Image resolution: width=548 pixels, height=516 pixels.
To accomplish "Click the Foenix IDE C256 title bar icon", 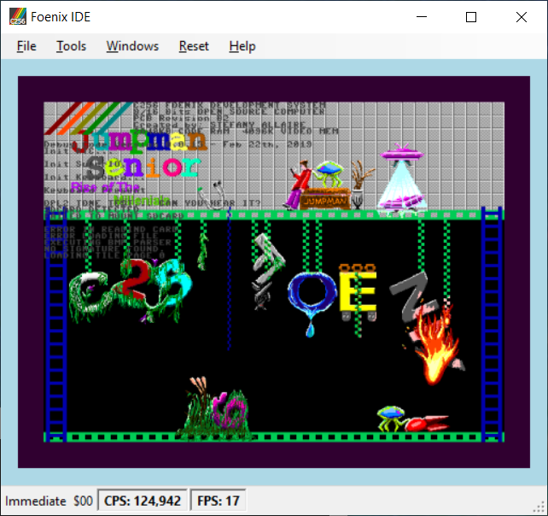I will 18,17.
